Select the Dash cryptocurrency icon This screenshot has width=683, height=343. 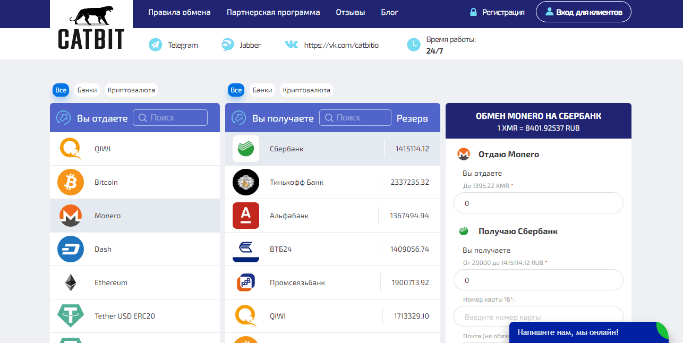point(70,248)
